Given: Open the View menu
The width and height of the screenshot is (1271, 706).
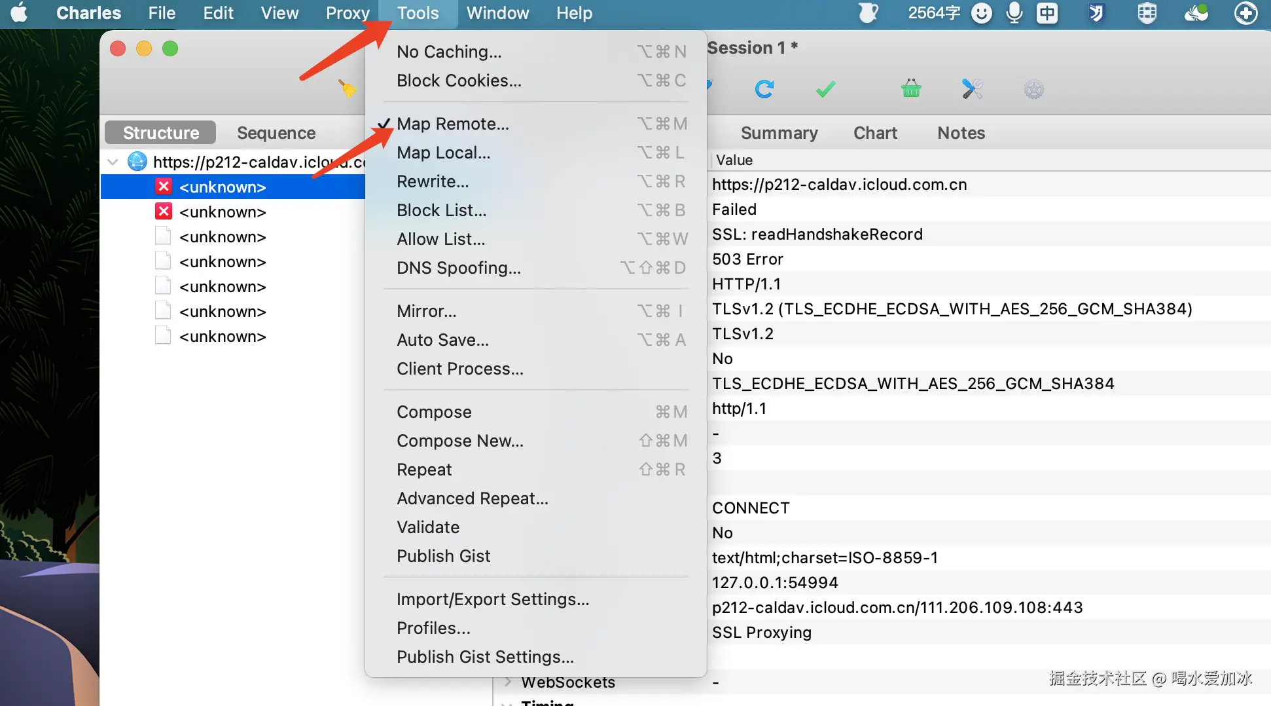Looking at the screenshot, I should 279,13.
